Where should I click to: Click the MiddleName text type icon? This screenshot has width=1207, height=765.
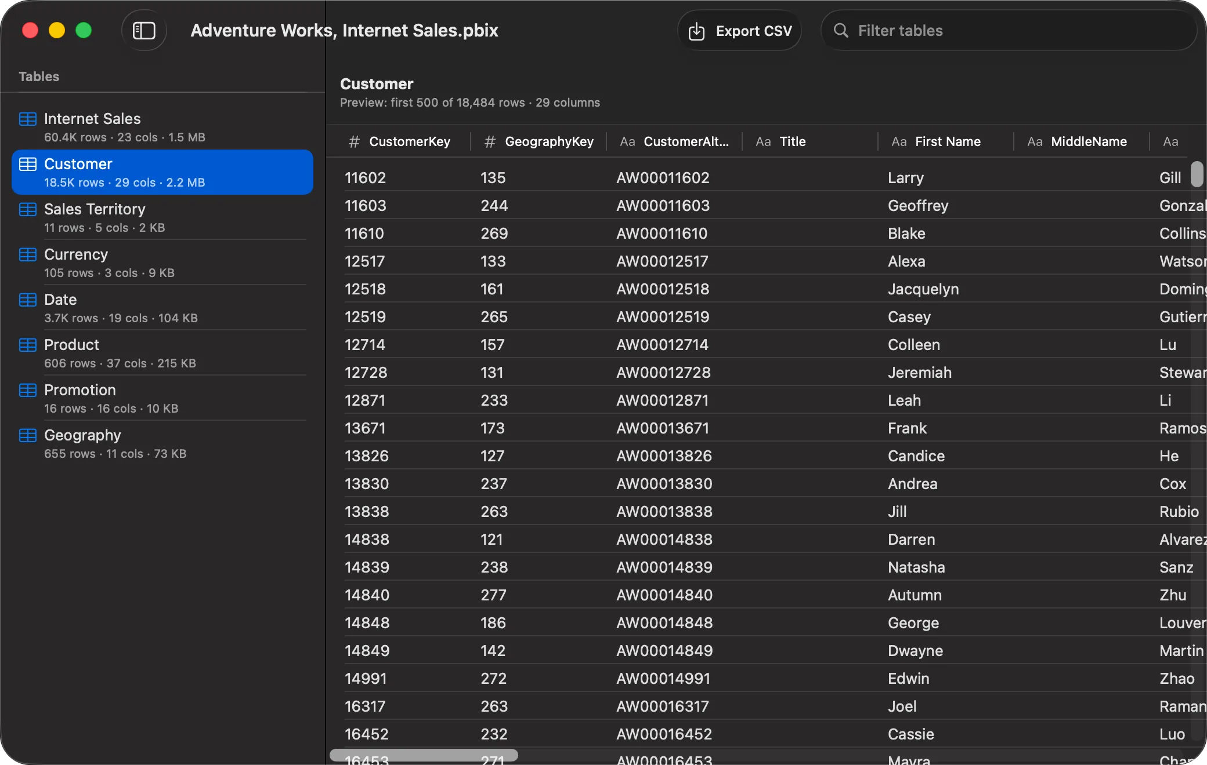(1035, 141)
